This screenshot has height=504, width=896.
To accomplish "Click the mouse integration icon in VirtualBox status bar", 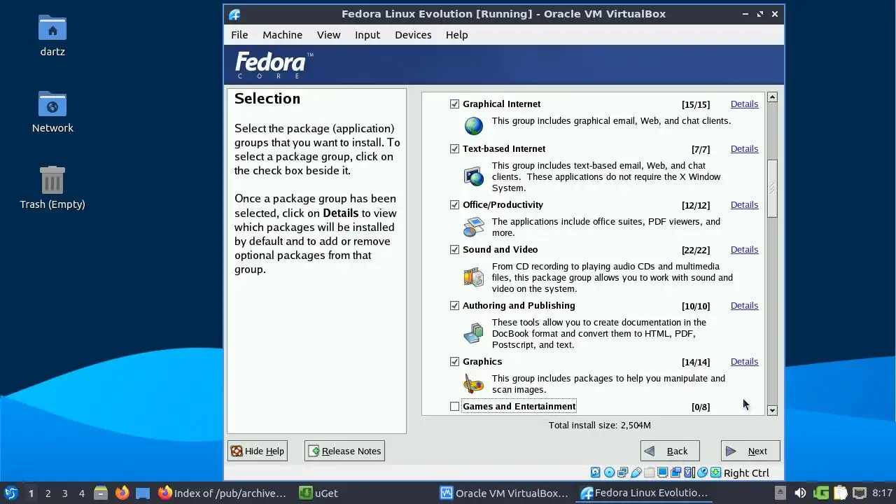I will tap(703, 472).
